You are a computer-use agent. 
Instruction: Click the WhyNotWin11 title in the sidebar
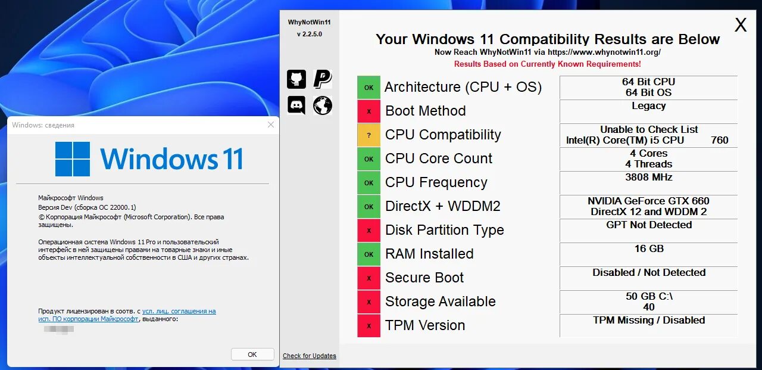(x=310, y=22)
